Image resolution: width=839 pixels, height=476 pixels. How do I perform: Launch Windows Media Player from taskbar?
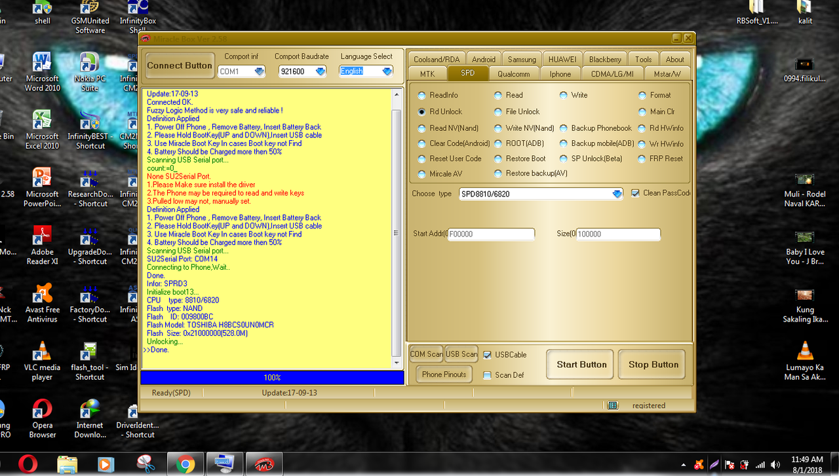[105, 464]
